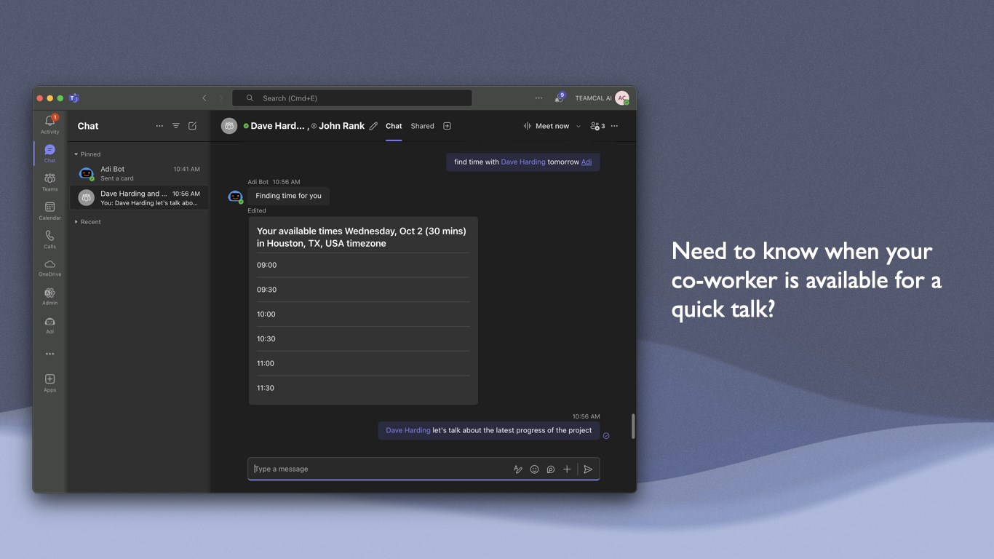Start a new chat

point(193,126)
